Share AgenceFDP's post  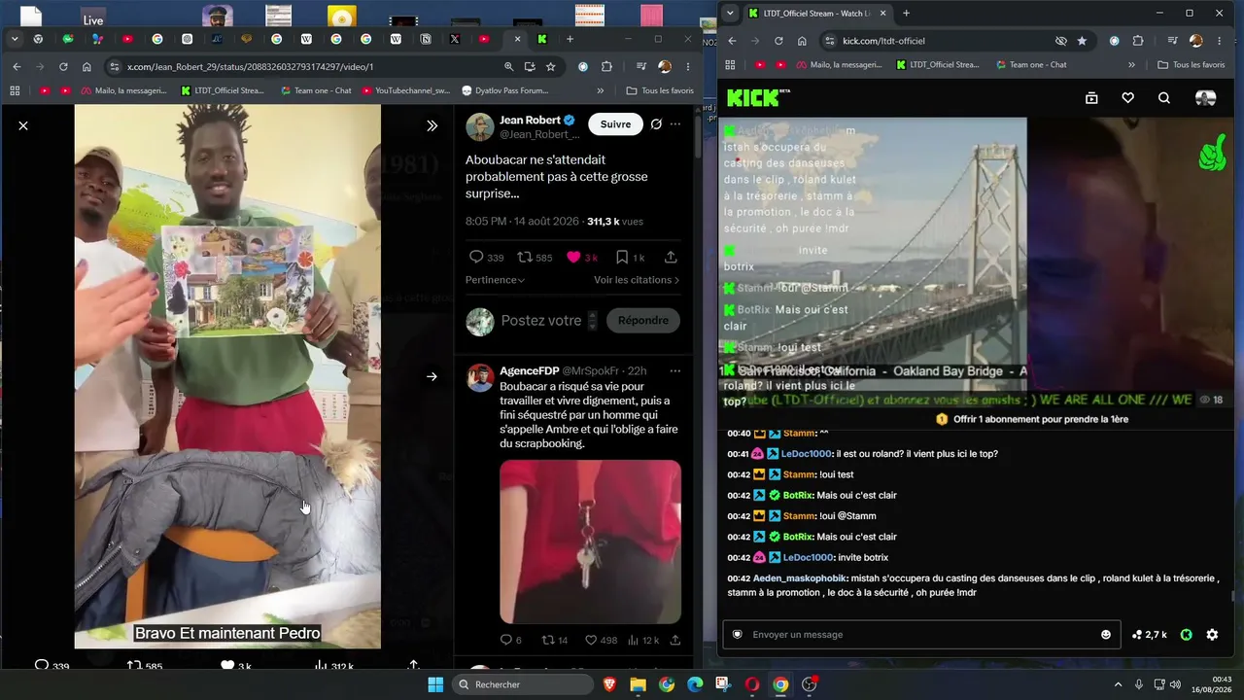[675, 640]
